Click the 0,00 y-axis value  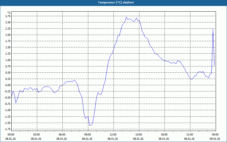pyautogui.click(x=8, y=85)
